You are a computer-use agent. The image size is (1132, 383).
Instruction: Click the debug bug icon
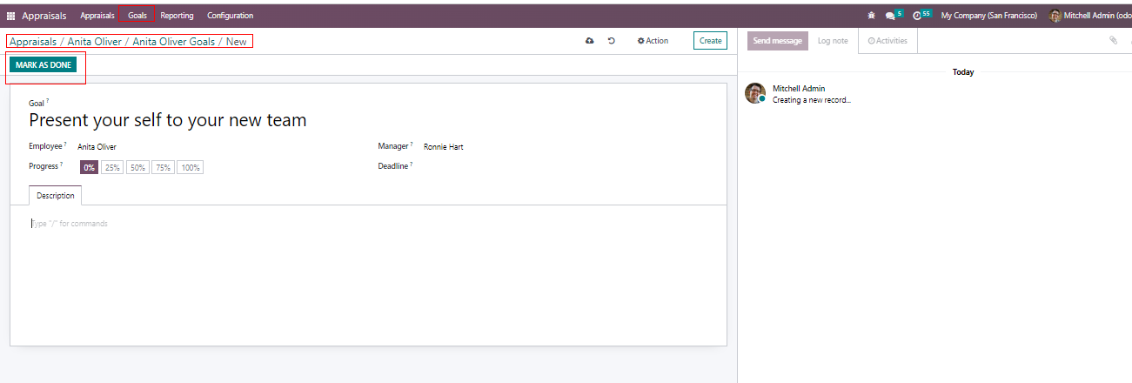click(872, 16)
